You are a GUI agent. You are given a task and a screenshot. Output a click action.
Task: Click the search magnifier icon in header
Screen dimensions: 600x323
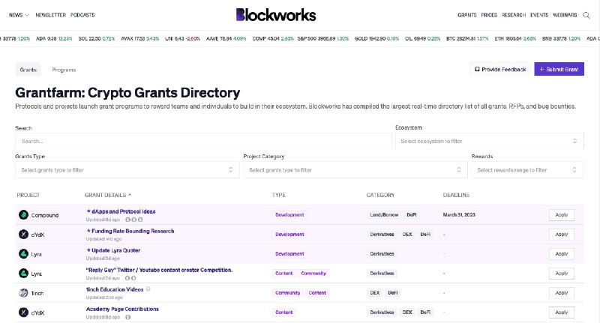pos(586,15)
